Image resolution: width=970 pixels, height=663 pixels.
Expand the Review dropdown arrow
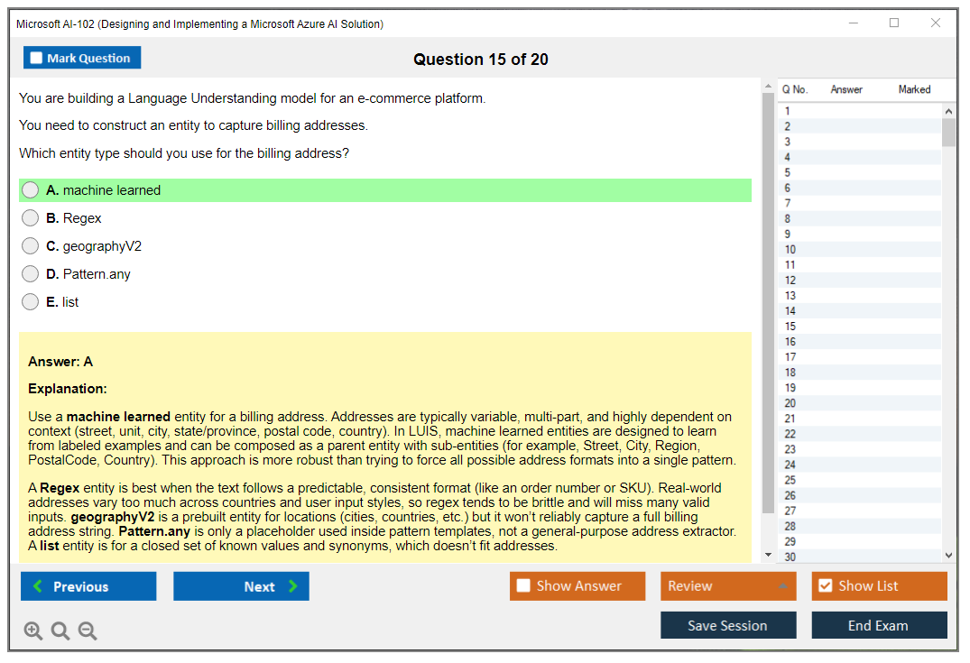click(x=782, y=586)
